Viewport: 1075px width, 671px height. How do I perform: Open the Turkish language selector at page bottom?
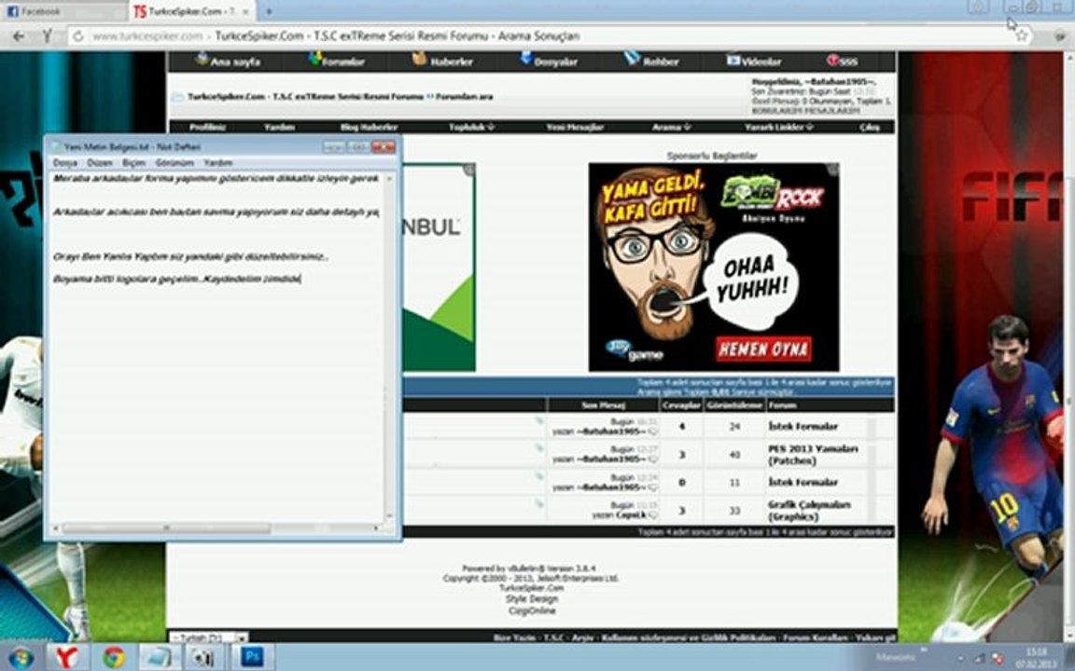208,637
